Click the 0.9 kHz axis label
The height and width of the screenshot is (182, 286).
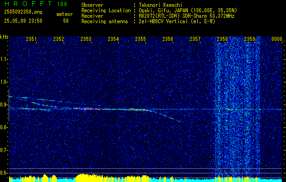click(x=4, y=105)
